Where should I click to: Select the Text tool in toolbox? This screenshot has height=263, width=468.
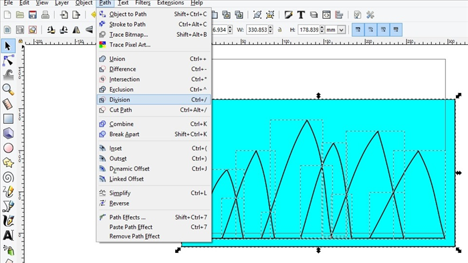tap(8, 236)
